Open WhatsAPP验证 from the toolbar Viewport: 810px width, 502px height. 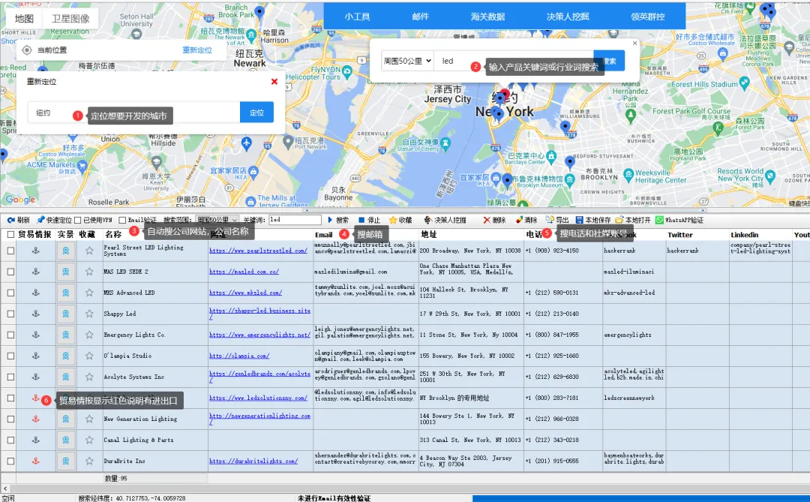[659, 221]
